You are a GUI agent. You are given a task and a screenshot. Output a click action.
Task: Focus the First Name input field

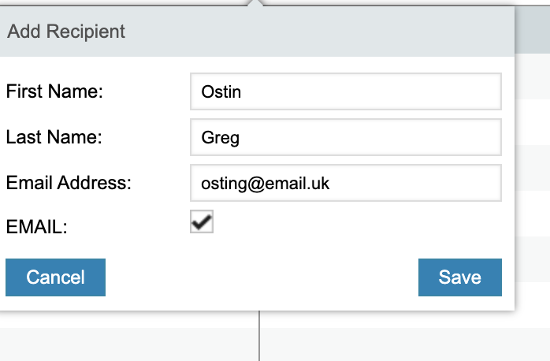[345, 91]
